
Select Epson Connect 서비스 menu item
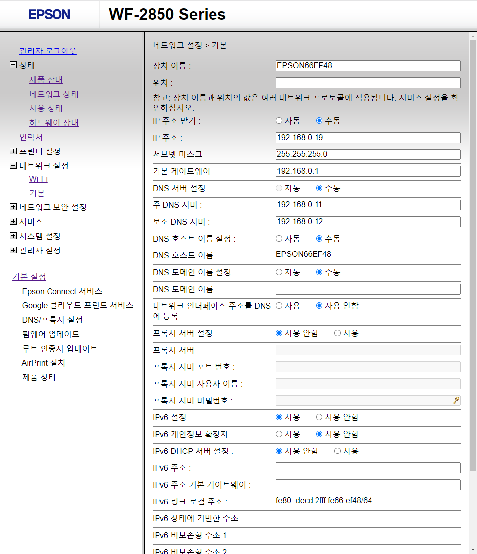62,291
